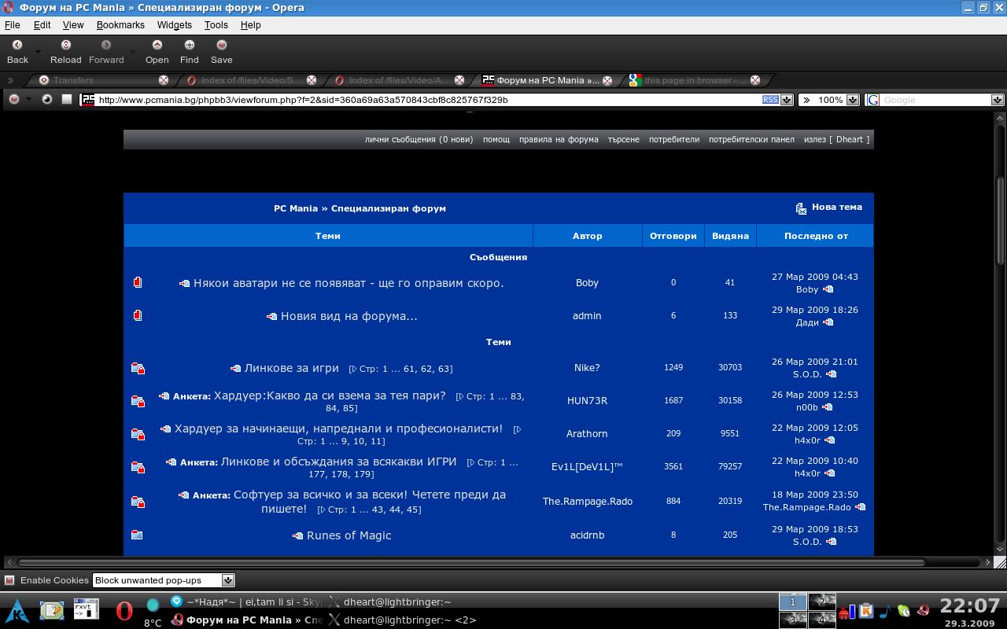Launch Find in page icon
The width and height of the screenshot is (1007, 629).
click(x=190, y=45)
